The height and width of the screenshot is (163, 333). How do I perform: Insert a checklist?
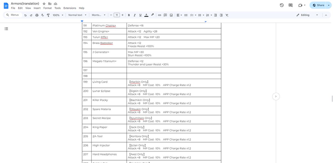coord(192,15)
